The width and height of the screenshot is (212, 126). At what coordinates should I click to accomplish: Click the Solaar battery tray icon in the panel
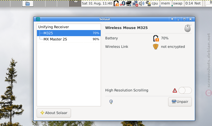tap(116, 3)
